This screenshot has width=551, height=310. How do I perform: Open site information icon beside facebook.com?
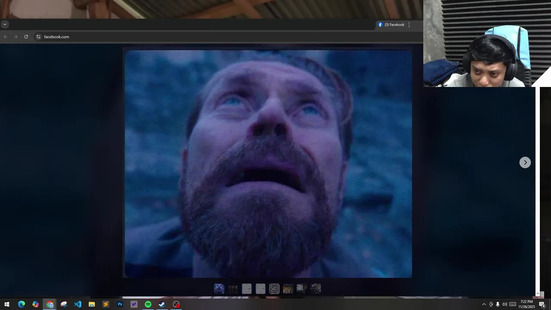click(38, 37)
